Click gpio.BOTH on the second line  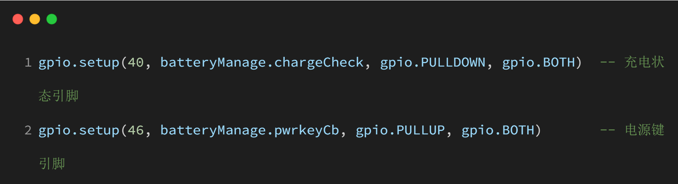498,131
